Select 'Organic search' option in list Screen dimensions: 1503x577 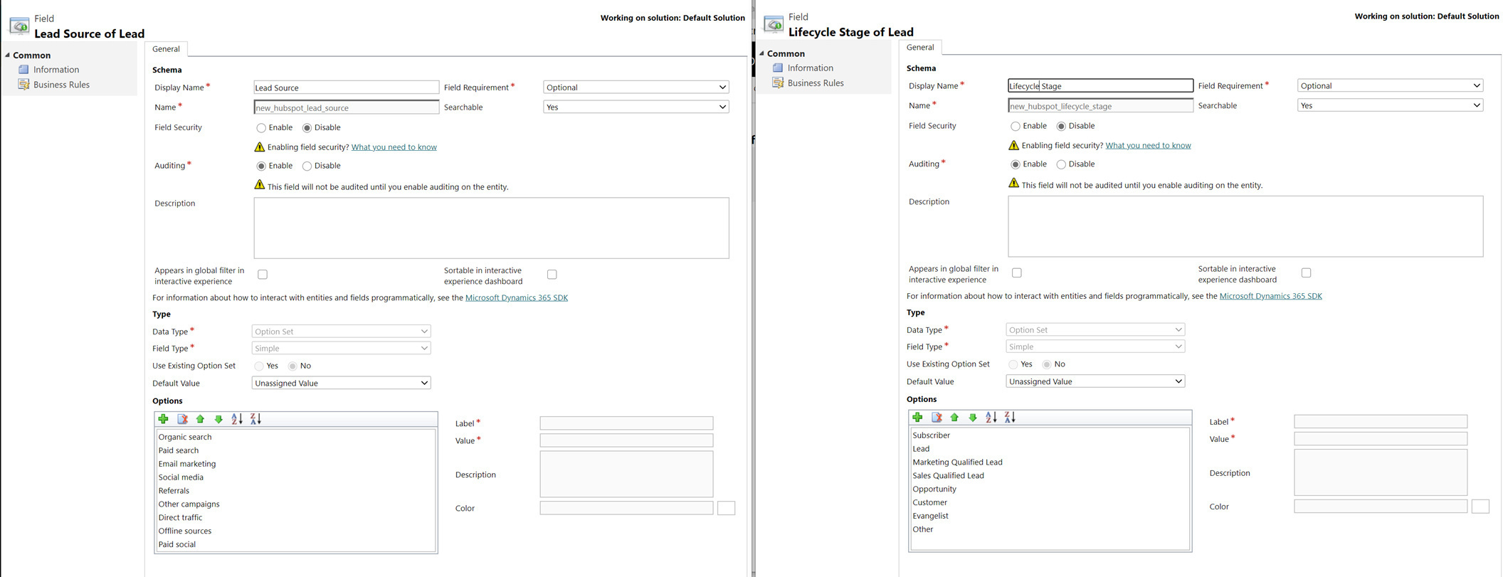185,438
